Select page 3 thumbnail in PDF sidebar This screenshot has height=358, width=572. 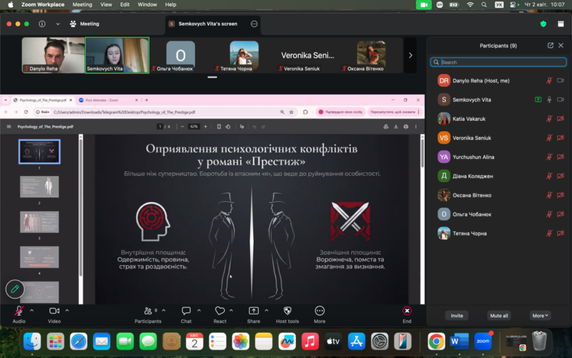pos(40,222)
